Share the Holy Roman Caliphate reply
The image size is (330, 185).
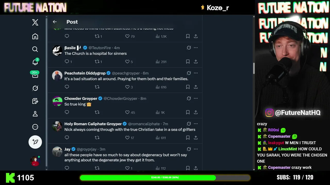(x=196, y=138)
